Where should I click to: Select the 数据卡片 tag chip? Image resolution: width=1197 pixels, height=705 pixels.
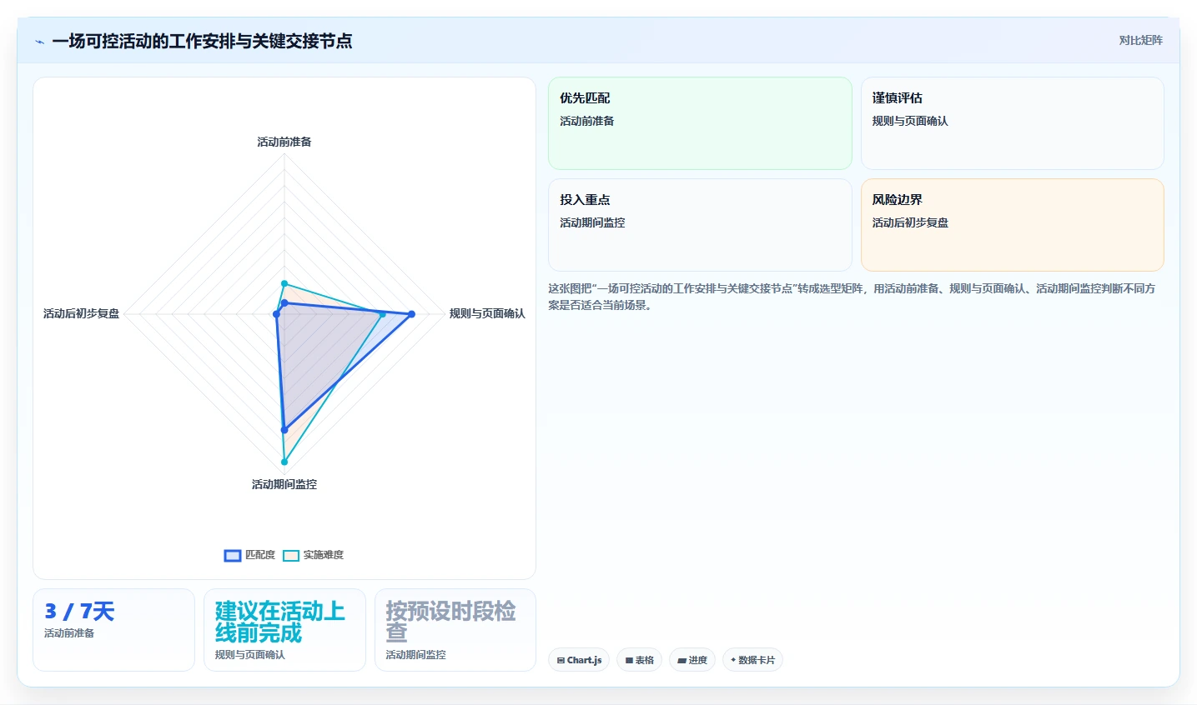752,660
